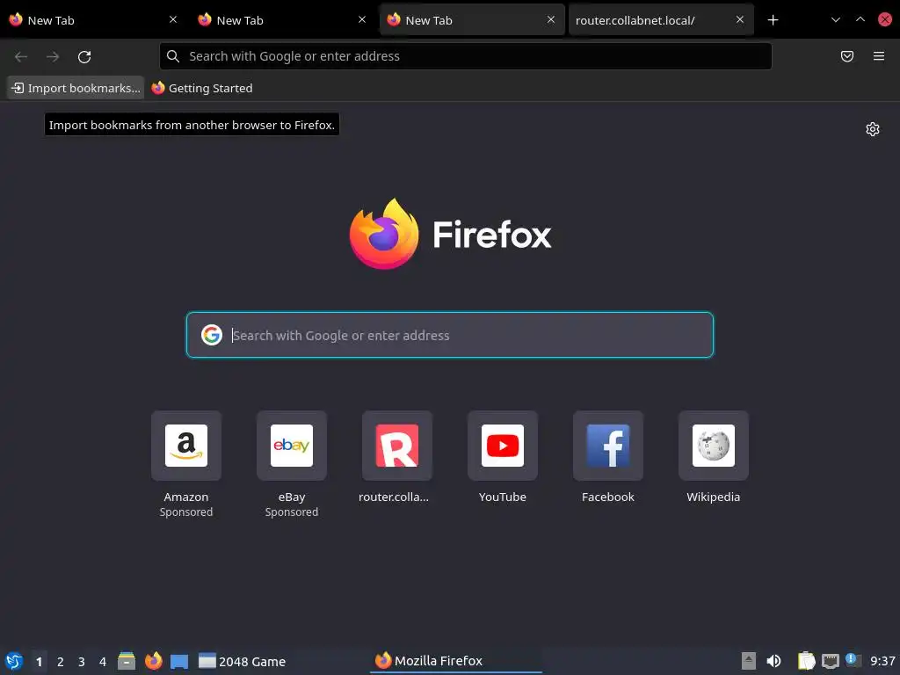The image size is (900, 675).
Task: Switch to workspace 3
Action: (x=82, y=662)
